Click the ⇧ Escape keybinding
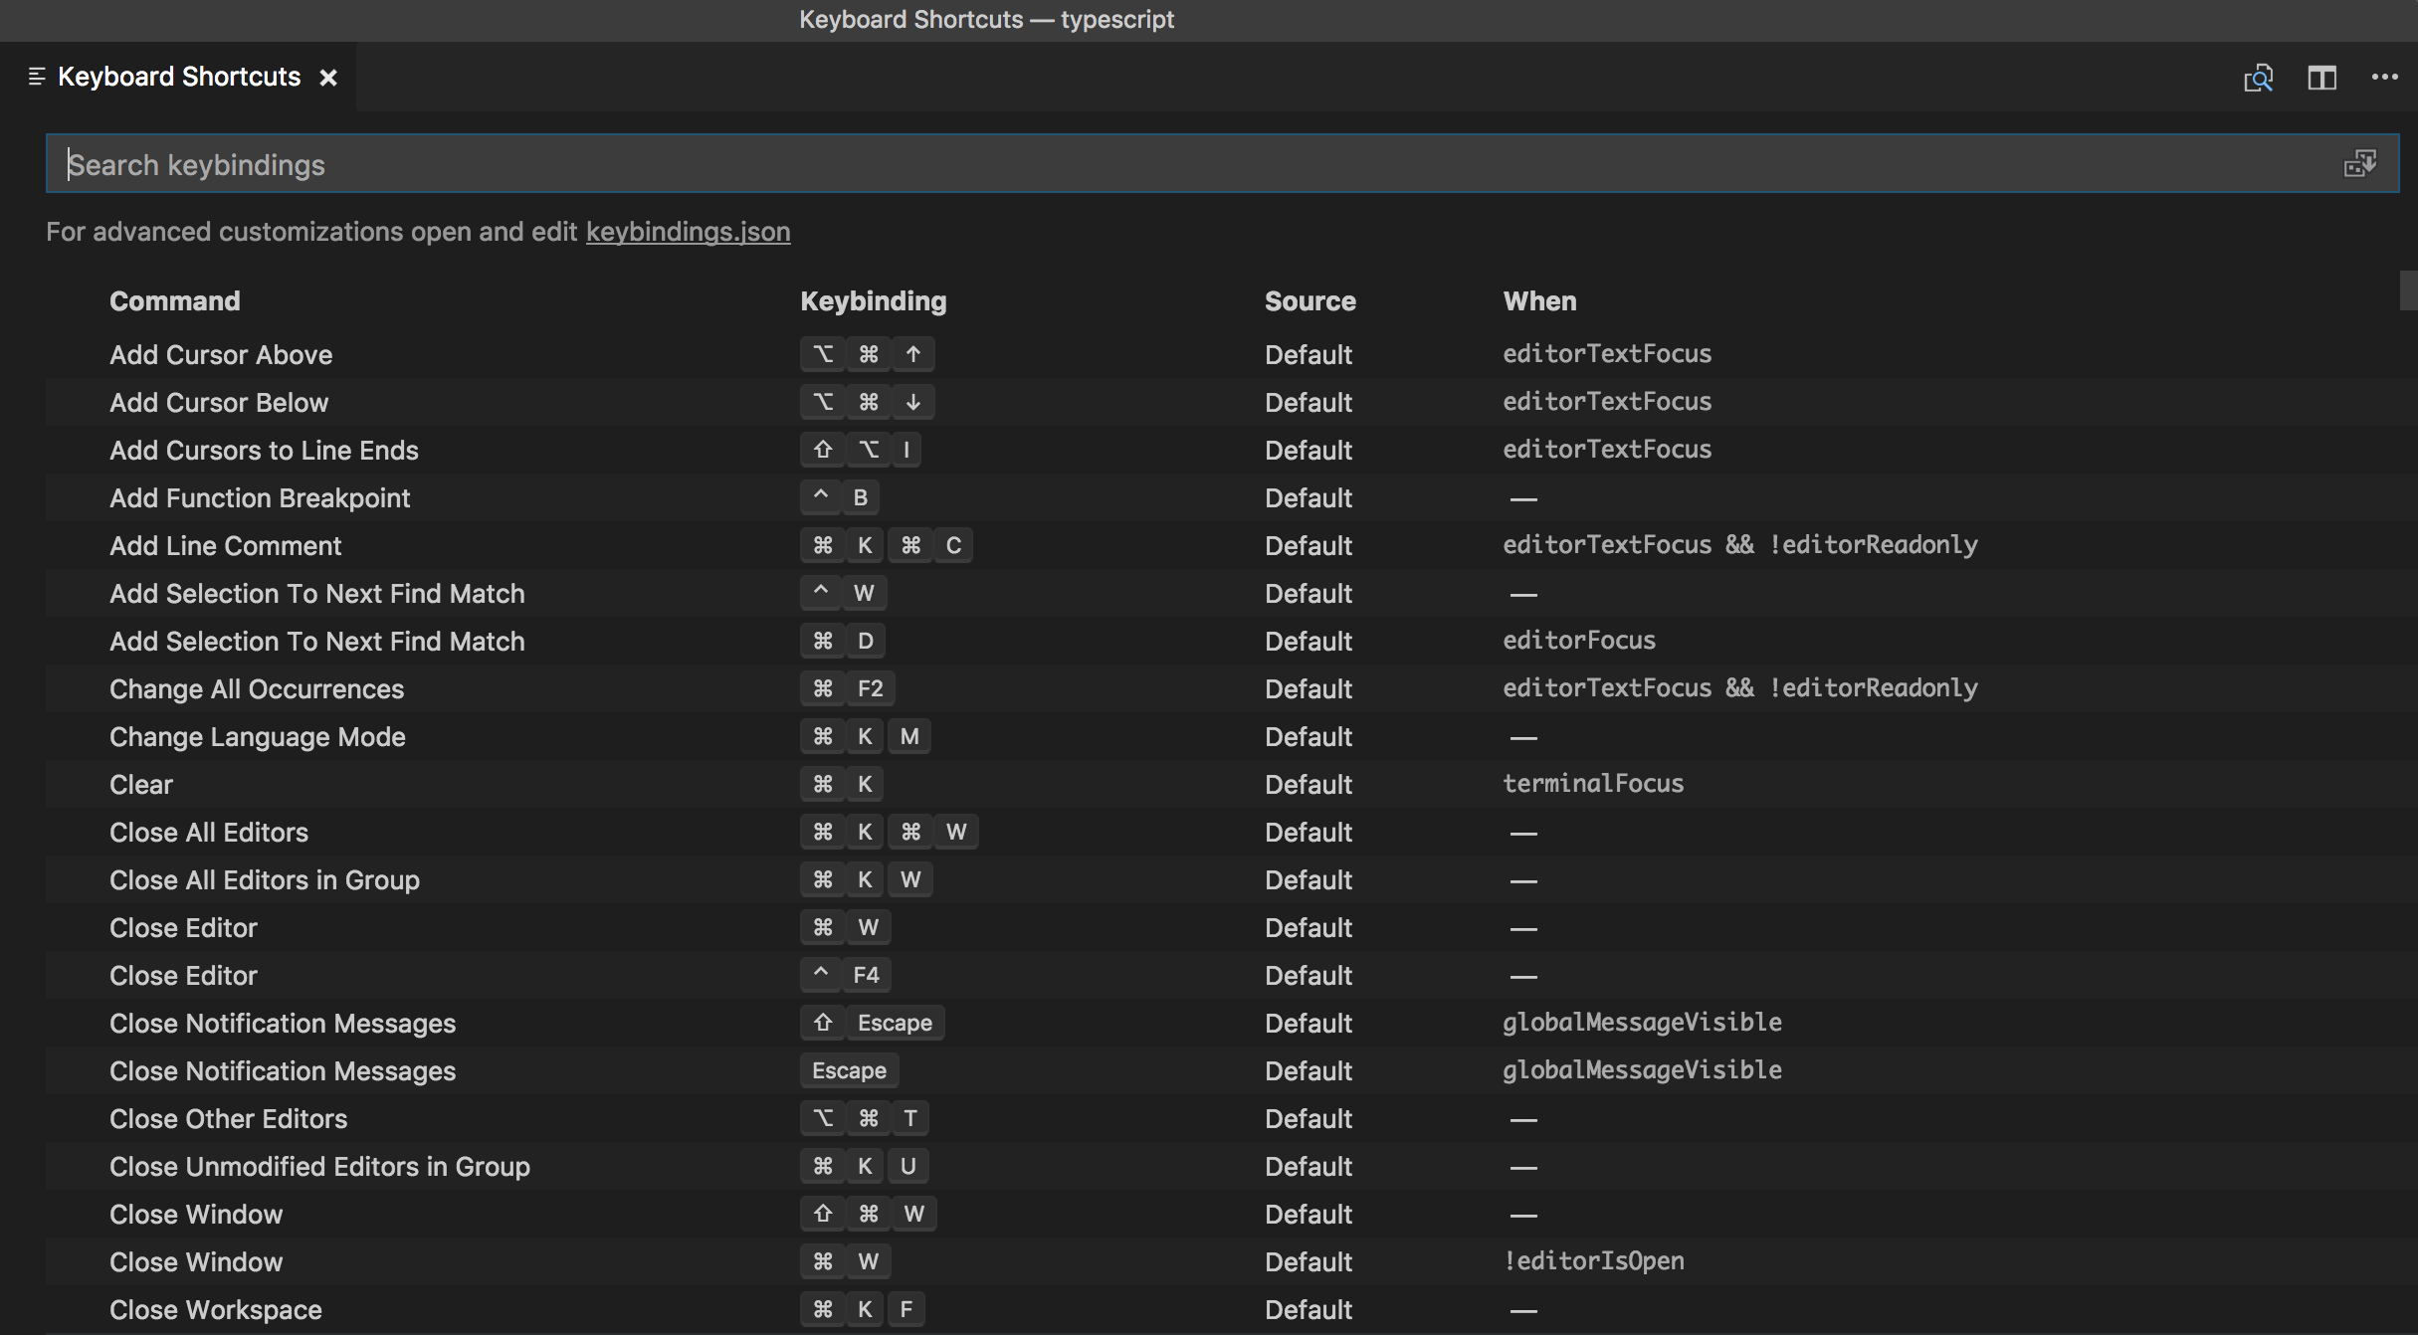2418x1335 pixels. click(872, 1023)
